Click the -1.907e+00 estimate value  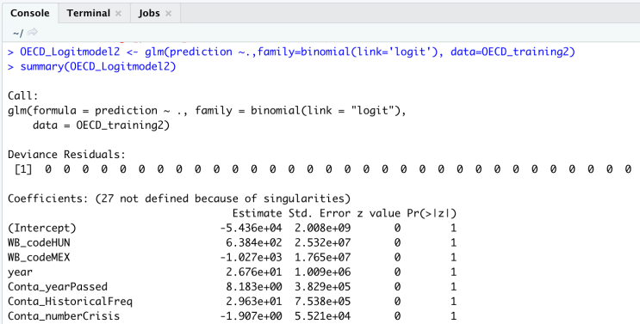251,316
